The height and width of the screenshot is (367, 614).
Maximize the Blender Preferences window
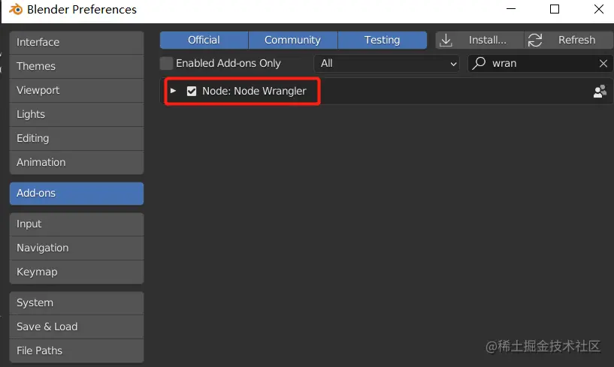[555, 9]
